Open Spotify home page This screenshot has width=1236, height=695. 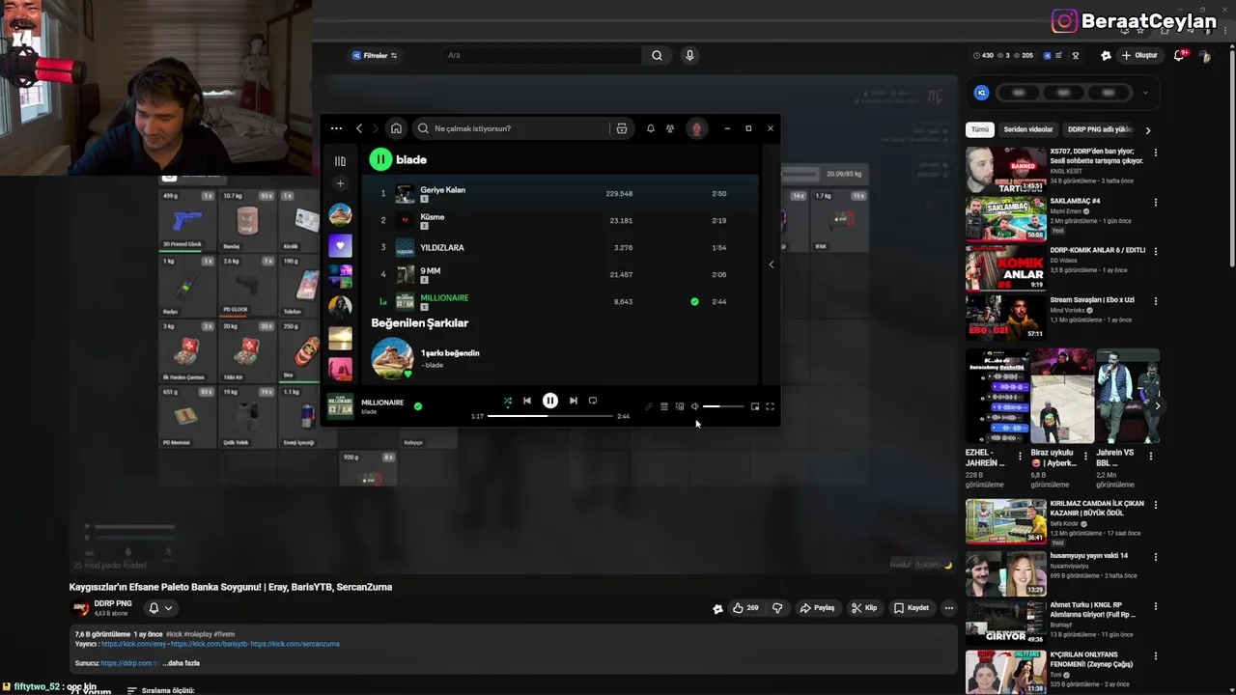point(396,128)
